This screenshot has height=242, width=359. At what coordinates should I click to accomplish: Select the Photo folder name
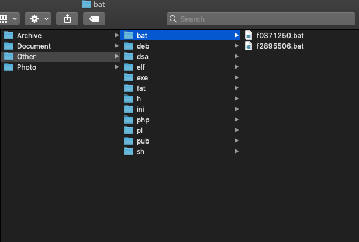(x=26, y=67)
